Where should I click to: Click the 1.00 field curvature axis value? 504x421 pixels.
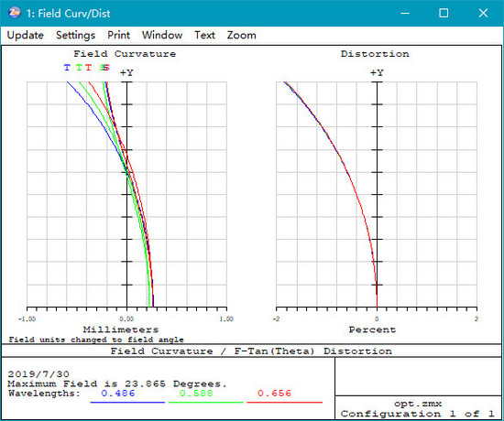point(226,318)
